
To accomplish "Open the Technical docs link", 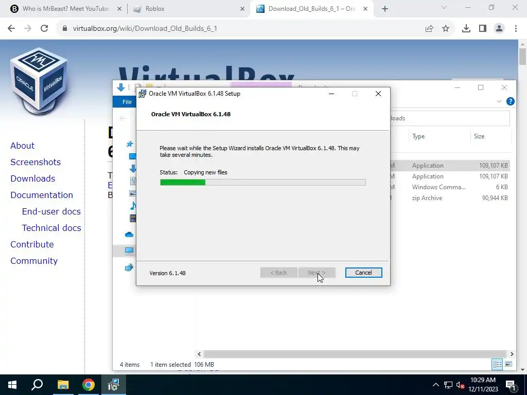I will pos(51,228).
